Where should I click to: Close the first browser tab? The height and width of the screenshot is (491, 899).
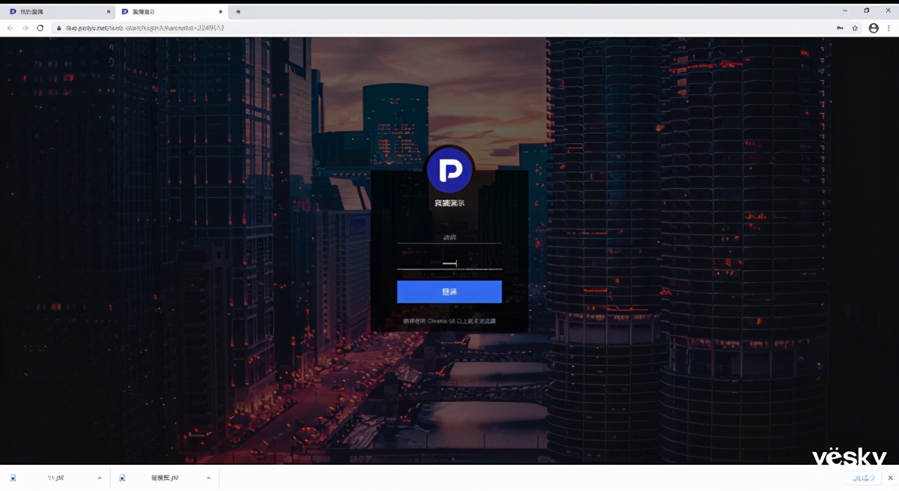[109, 11]
